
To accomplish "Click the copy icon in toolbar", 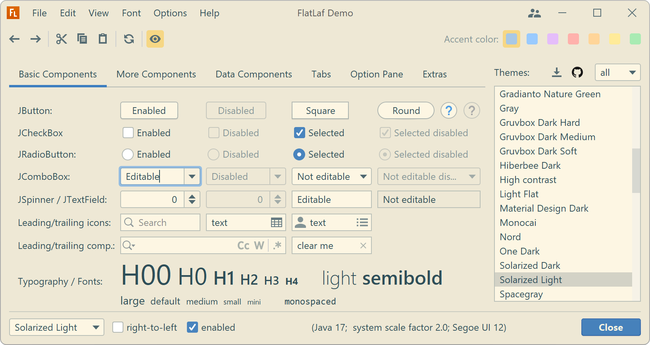I will [82, 39].
